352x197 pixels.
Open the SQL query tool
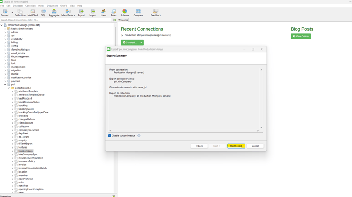tap(43, 11)
